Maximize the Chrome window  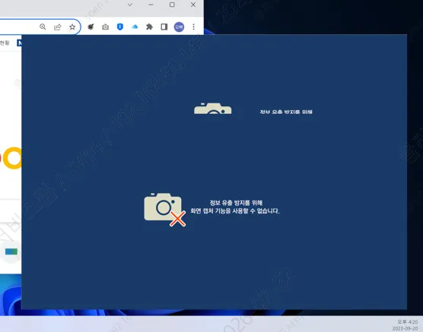[172, 5]
